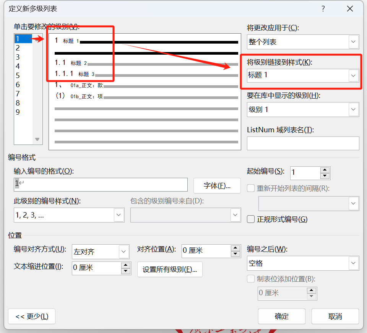Open 设置所有级别(E)... settings
367x333 pixels.
pyautogui.click(x=170, y=270)
